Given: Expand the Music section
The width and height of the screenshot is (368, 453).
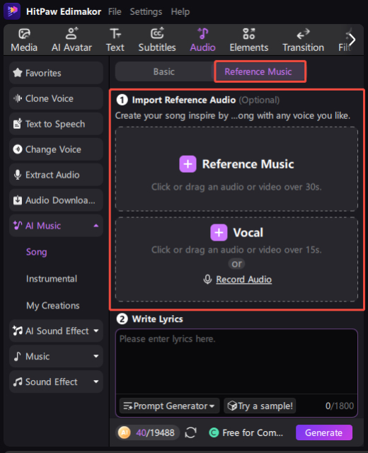Looking at the screenshot, I should click(x=96, y=356).
